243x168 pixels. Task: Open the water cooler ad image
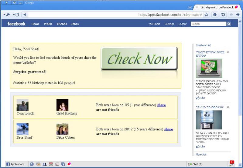point(209,120)
